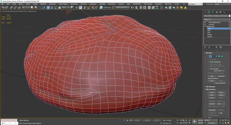Screen dimensions: 231x125
Task: Open Motion command panel tab
Action: click(216, 12)
